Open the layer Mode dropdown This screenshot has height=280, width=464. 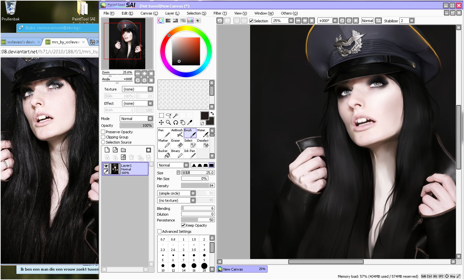[x=136, y=119]
